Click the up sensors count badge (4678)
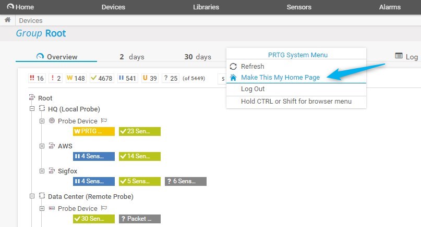Viewport: 421px width, 227px height. (x=102, y=78)
